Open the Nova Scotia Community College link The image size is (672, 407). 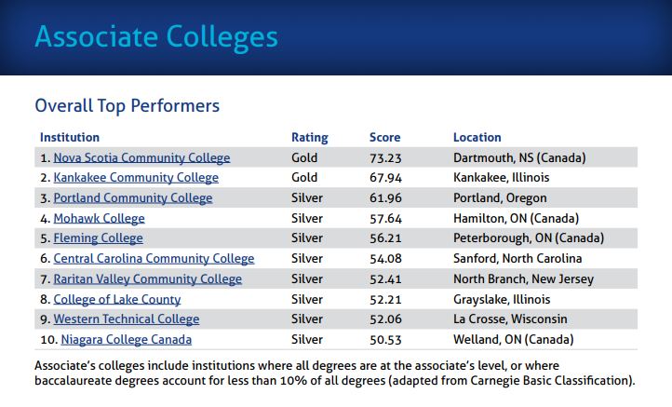tap(141, 157)
